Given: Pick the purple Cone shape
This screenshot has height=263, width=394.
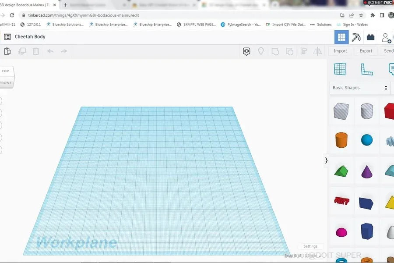Looking at the screenshot, I should 366,172.
